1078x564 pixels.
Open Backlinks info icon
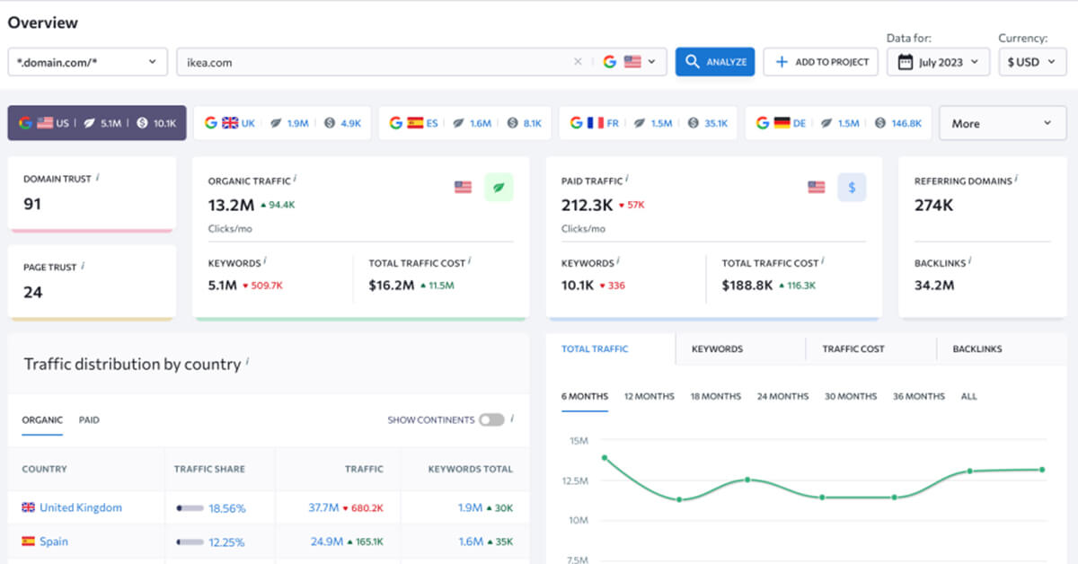click(970, 261)
